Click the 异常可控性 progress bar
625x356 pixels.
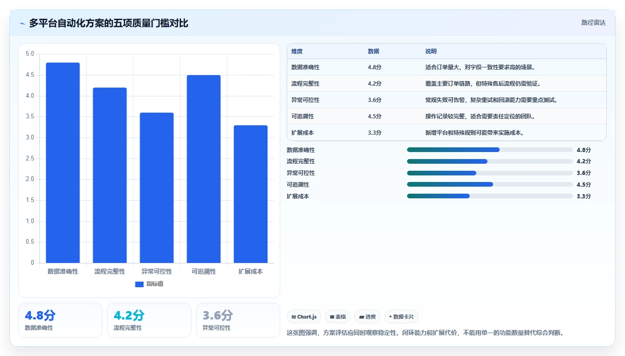(x=490, y=173)
